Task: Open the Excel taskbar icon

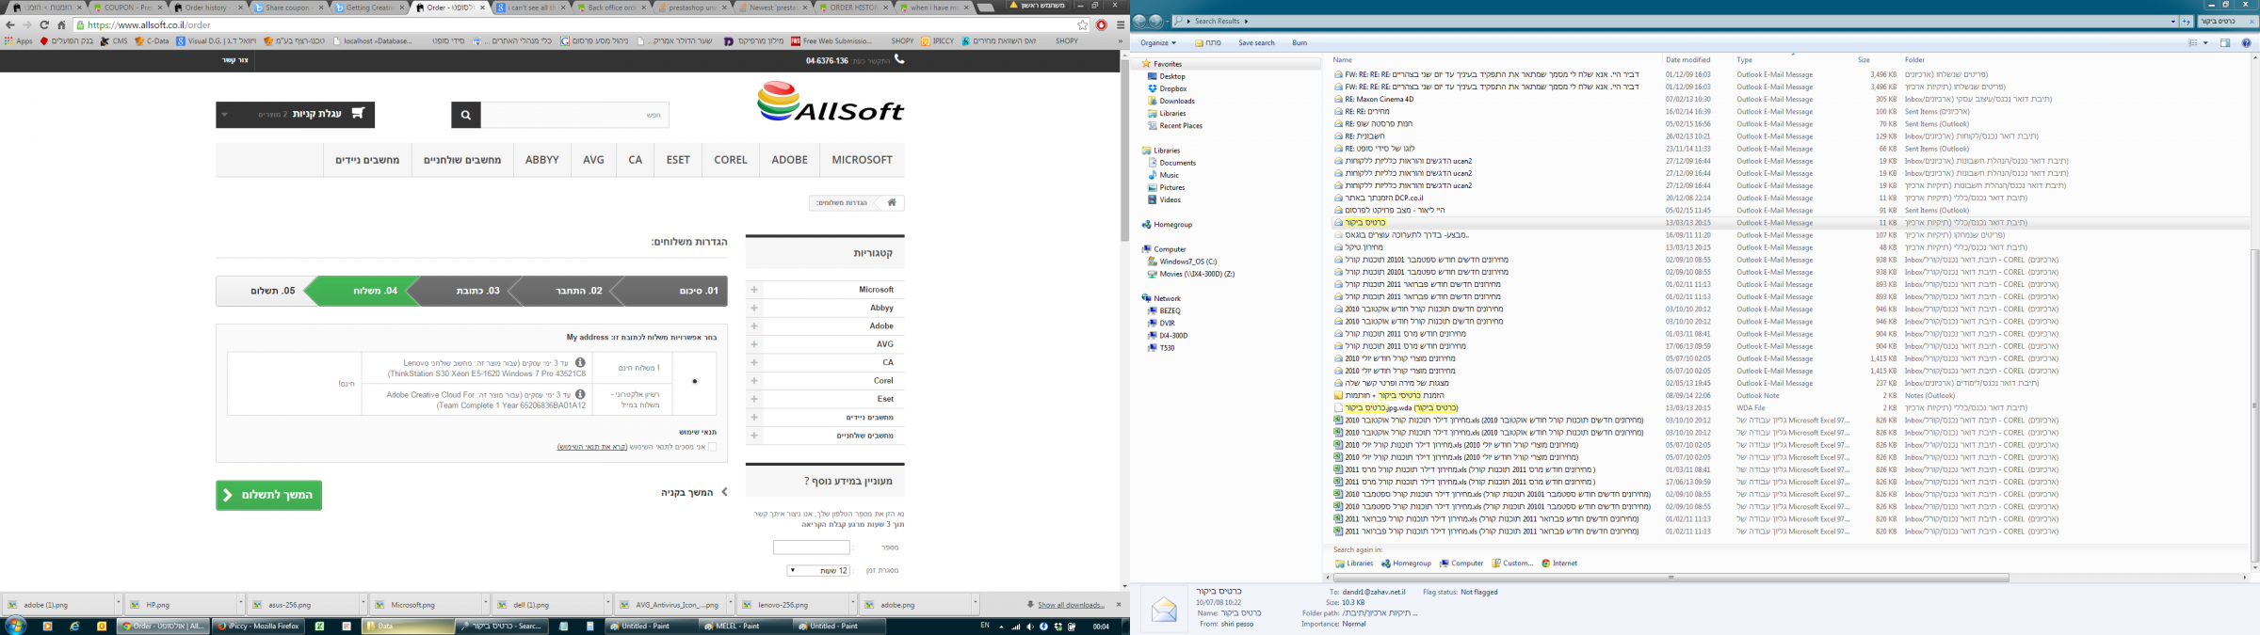Action: pos(319,626)
